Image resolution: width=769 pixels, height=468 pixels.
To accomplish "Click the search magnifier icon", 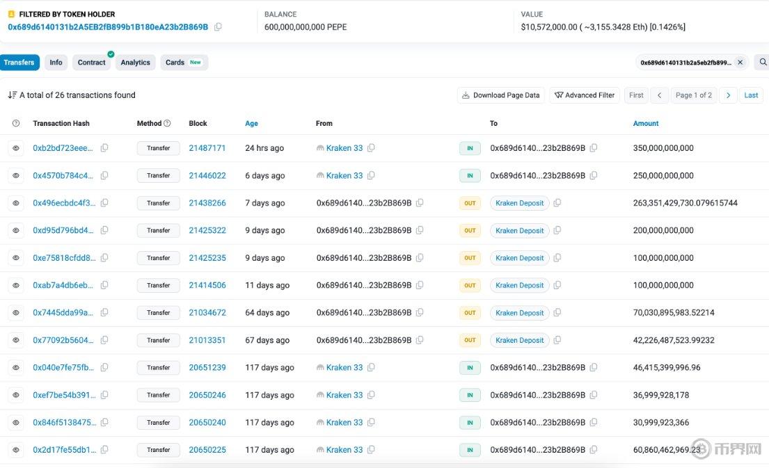I will coord(763,63).
